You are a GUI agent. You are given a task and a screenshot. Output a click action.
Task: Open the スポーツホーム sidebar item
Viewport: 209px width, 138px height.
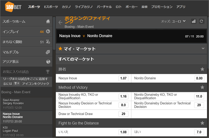(x=26, y=21)
